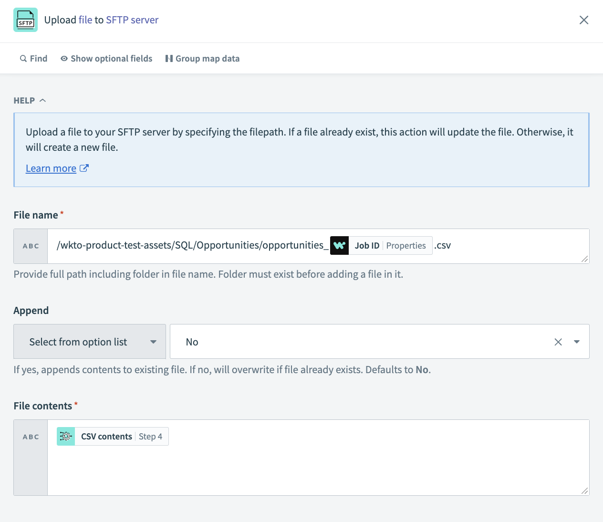Click the external link icon after Learn more
Viewport: 603px width, 522px height.
[x=84, y=168]
